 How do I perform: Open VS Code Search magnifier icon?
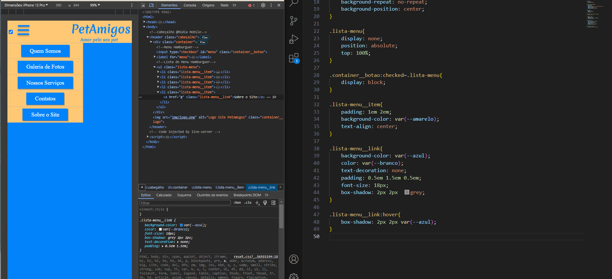click(294, 3)
